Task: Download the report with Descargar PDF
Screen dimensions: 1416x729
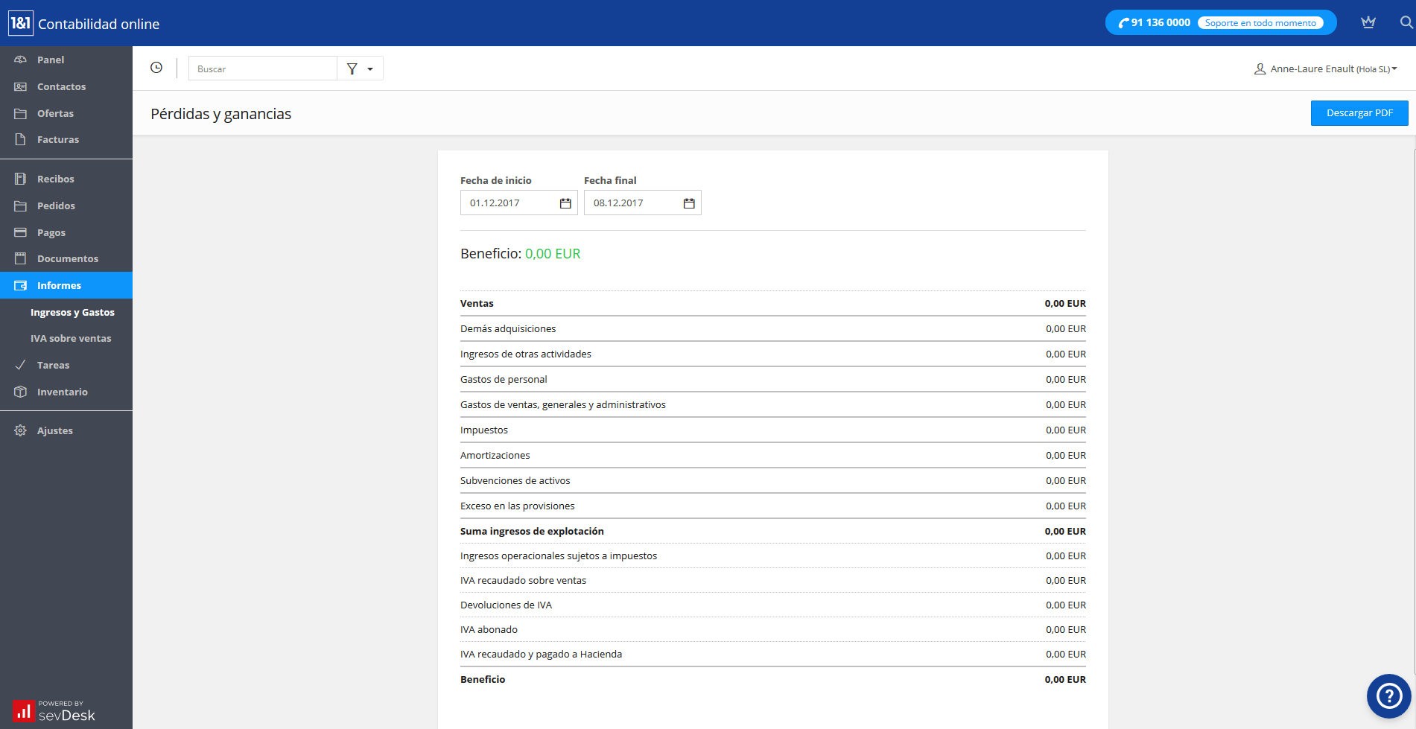Action: tap(1359, 113)
